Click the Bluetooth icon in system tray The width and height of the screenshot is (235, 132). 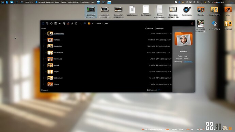click(x=194, y=2)
